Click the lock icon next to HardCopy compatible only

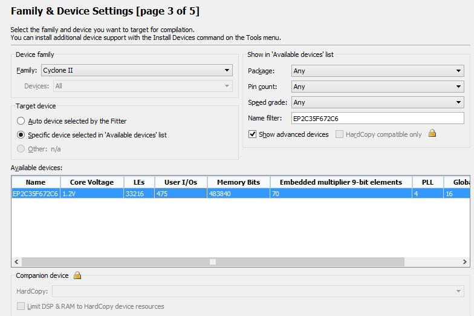[x=432, y=133]
